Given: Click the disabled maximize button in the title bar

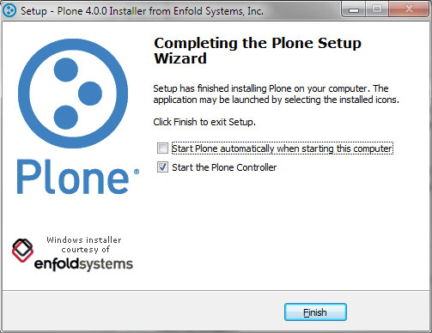Looking at the screenshot, I should click(377, 9).
